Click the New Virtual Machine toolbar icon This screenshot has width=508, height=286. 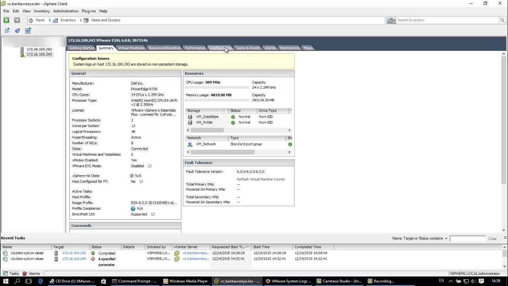[7, 31]
